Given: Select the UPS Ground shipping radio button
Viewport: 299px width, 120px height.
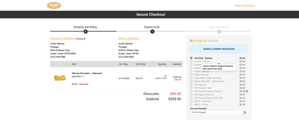Looking at the screenshot, I should click(x=191, y=84).
